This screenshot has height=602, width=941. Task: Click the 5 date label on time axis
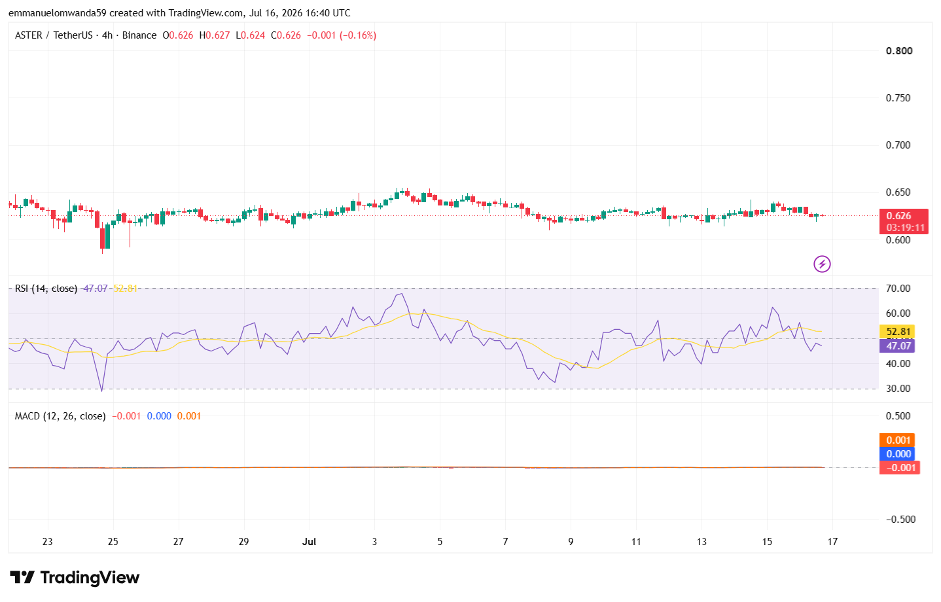pyautogui.click(x=440, y=542)
